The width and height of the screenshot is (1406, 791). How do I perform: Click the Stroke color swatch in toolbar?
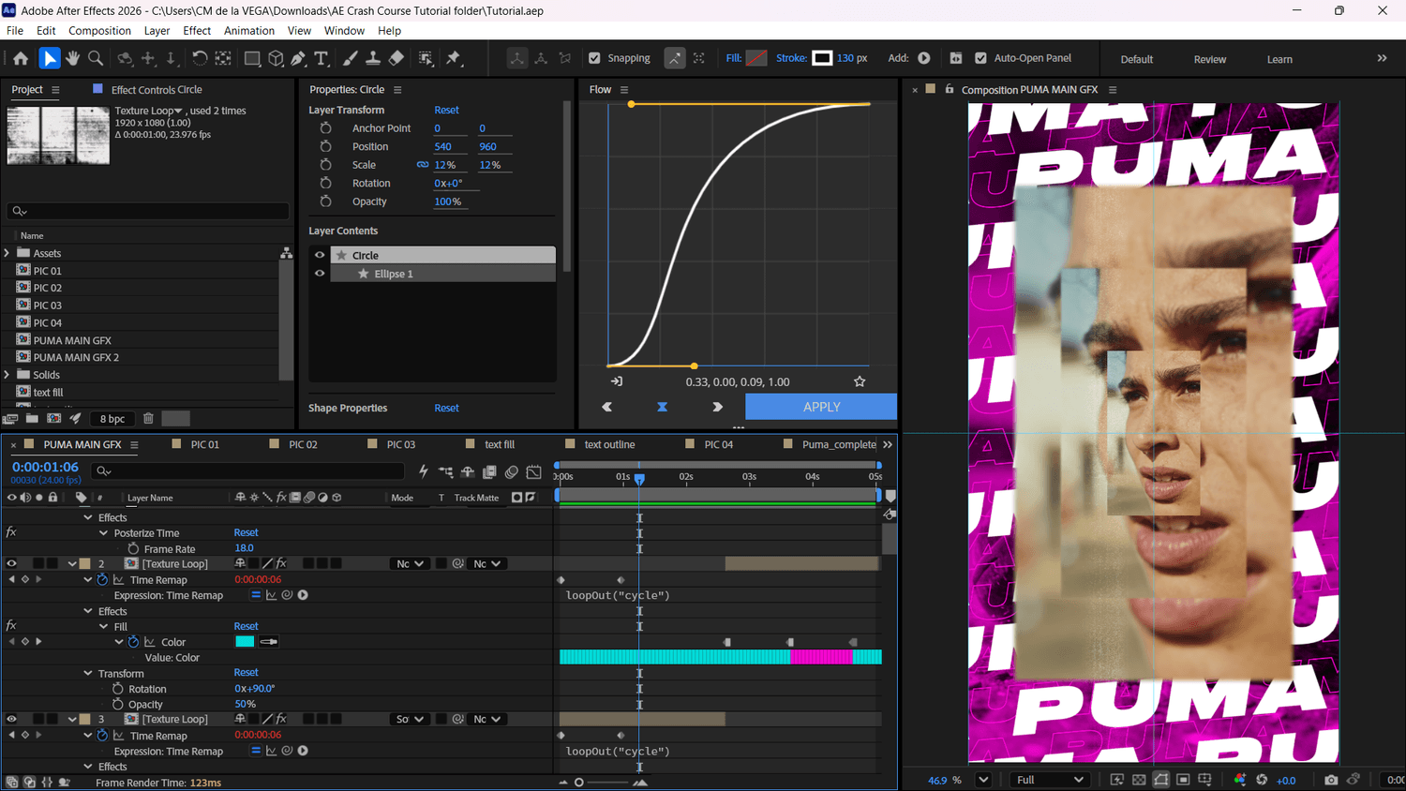tap(822, 58)
